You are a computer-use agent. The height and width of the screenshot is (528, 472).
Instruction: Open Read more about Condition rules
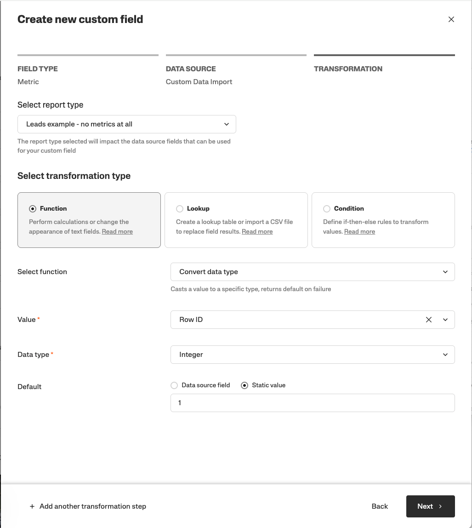click(359, 231)
